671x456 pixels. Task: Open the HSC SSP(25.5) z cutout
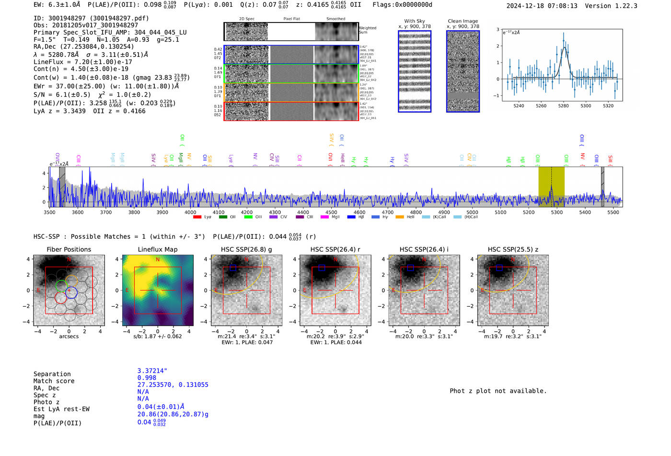[513, 290]
